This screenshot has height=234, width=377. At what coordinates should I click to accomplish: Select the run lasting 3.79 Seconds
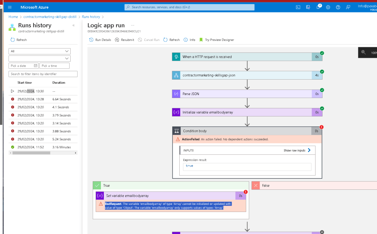[43, 115]
